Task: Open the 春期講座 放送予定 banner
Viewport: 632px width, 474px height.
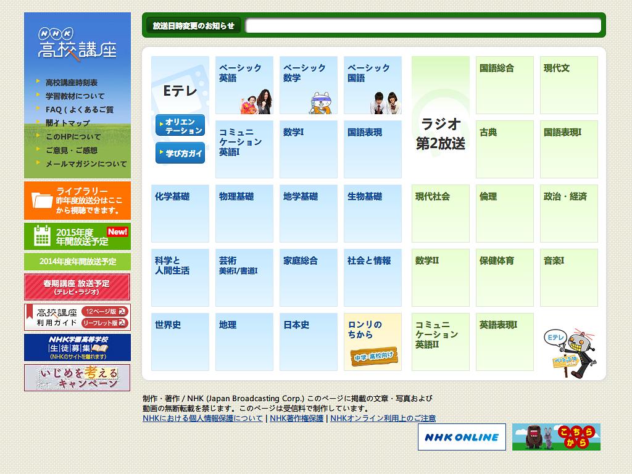Action: coord(77,286)
